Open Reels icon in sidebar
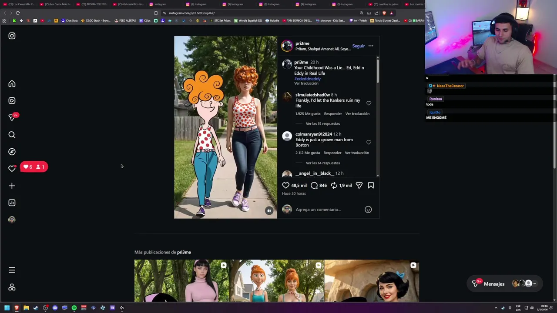Image resolution: width=557 pixels, height=313 pixels. click(x=12, y=101)
